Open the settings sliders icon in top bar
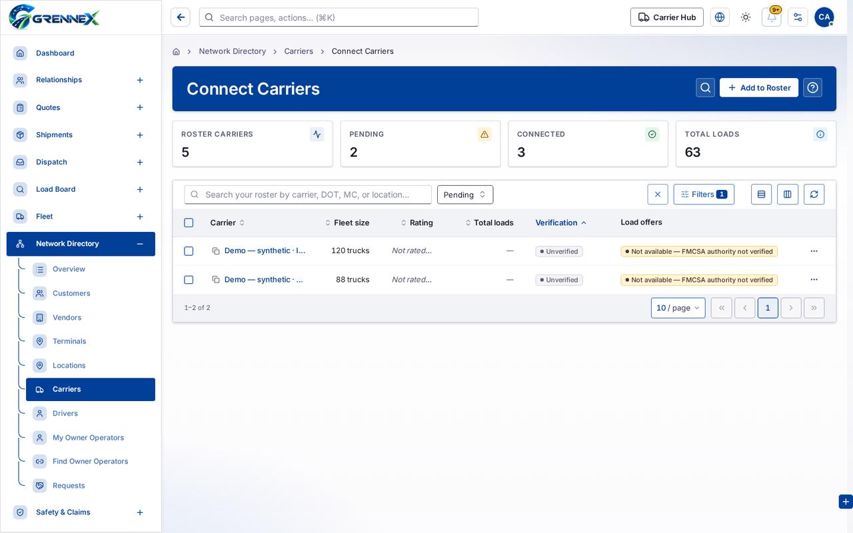This screenshot has height=533, width=853. (798, 17)
